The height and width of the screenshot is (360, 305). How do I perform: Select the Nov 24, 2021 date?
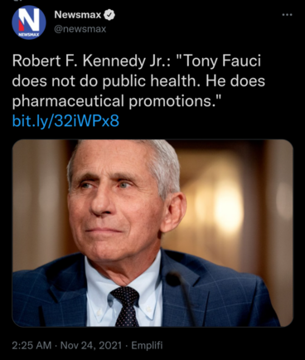(x=91, y=345)
